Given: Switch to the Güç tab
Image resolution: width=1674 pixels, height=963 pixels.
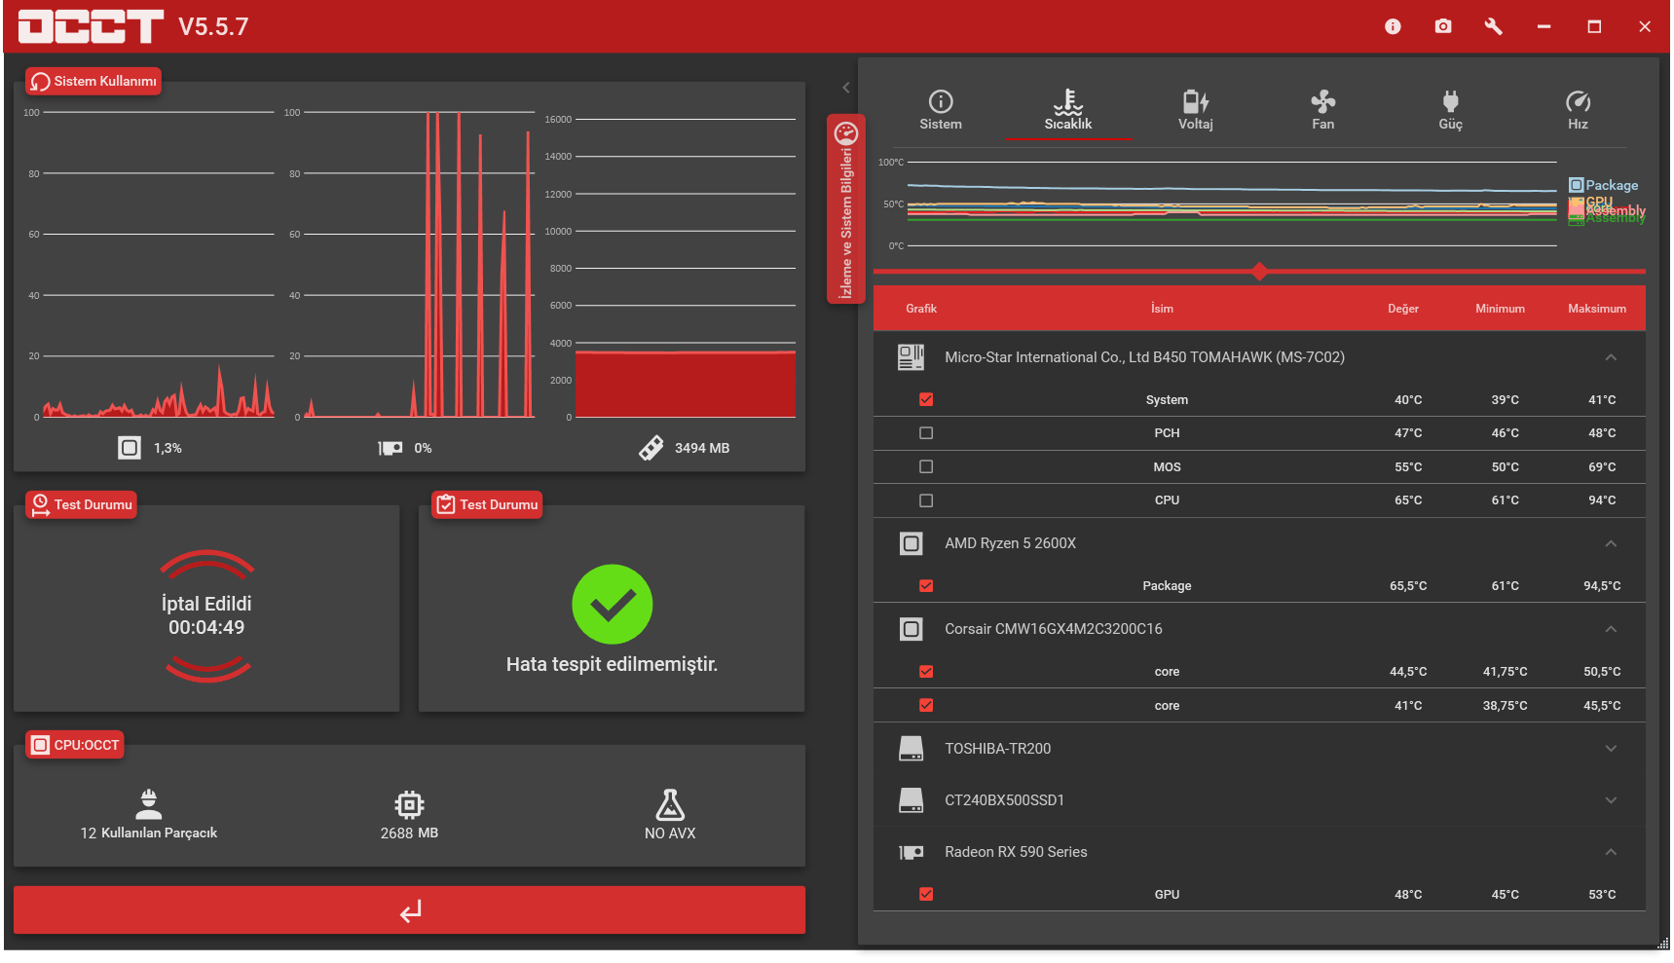Looking at the screenshot, I should tap(1451, 110).
